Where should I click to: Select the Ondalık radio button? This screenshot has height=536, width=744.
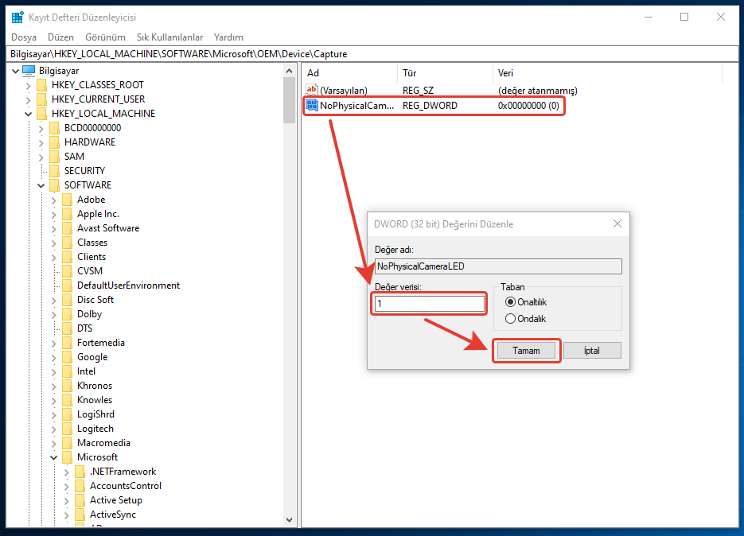[510, 319]
